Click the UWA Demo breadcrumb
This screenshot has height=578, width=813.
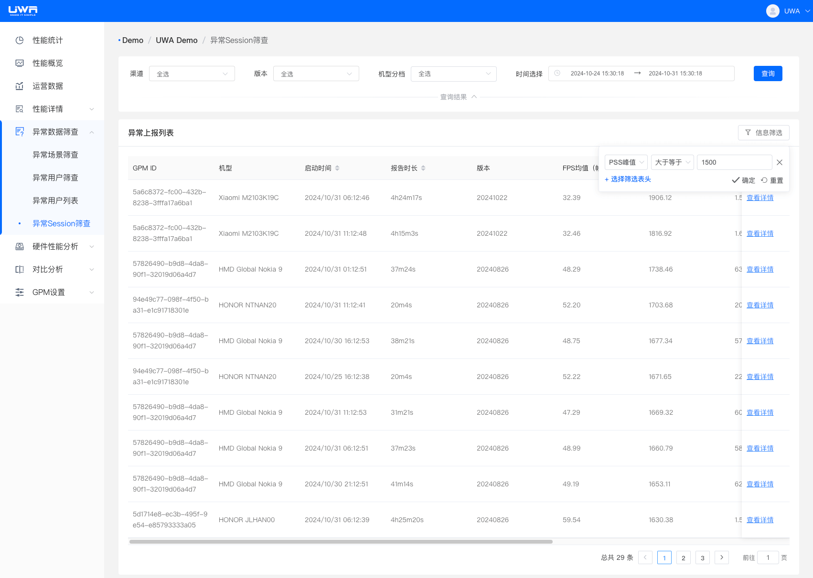[x=177, y=40]
